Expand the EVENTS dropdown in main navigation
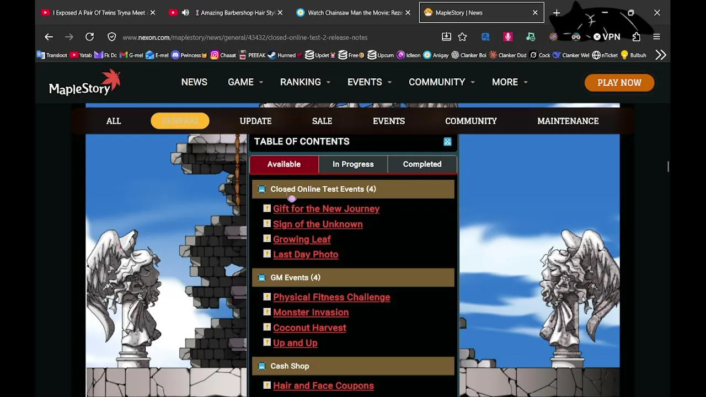706x397 pixels. [370, 82]
